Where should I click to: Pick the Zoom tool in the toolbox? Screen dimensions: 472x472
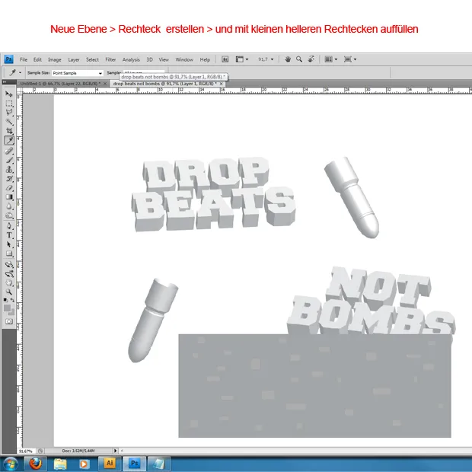pyautogui.click(x=9, y=291)
